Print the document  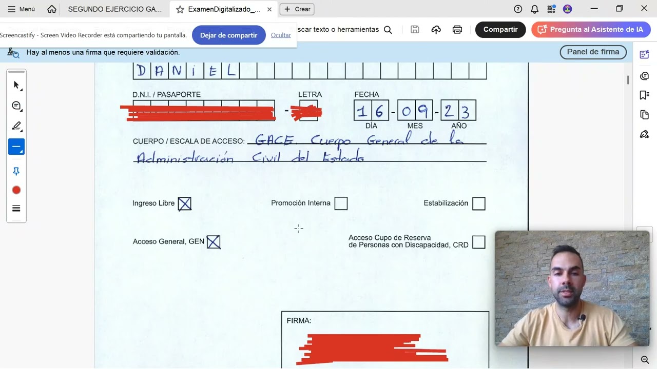click(x=457, y=30)
